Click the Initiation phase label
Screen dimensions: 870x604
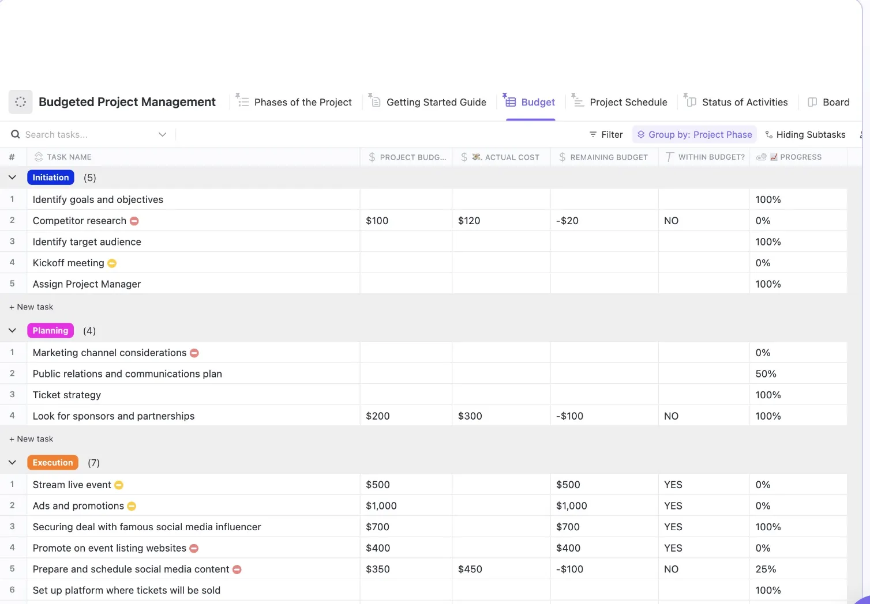tap(51, 178)
